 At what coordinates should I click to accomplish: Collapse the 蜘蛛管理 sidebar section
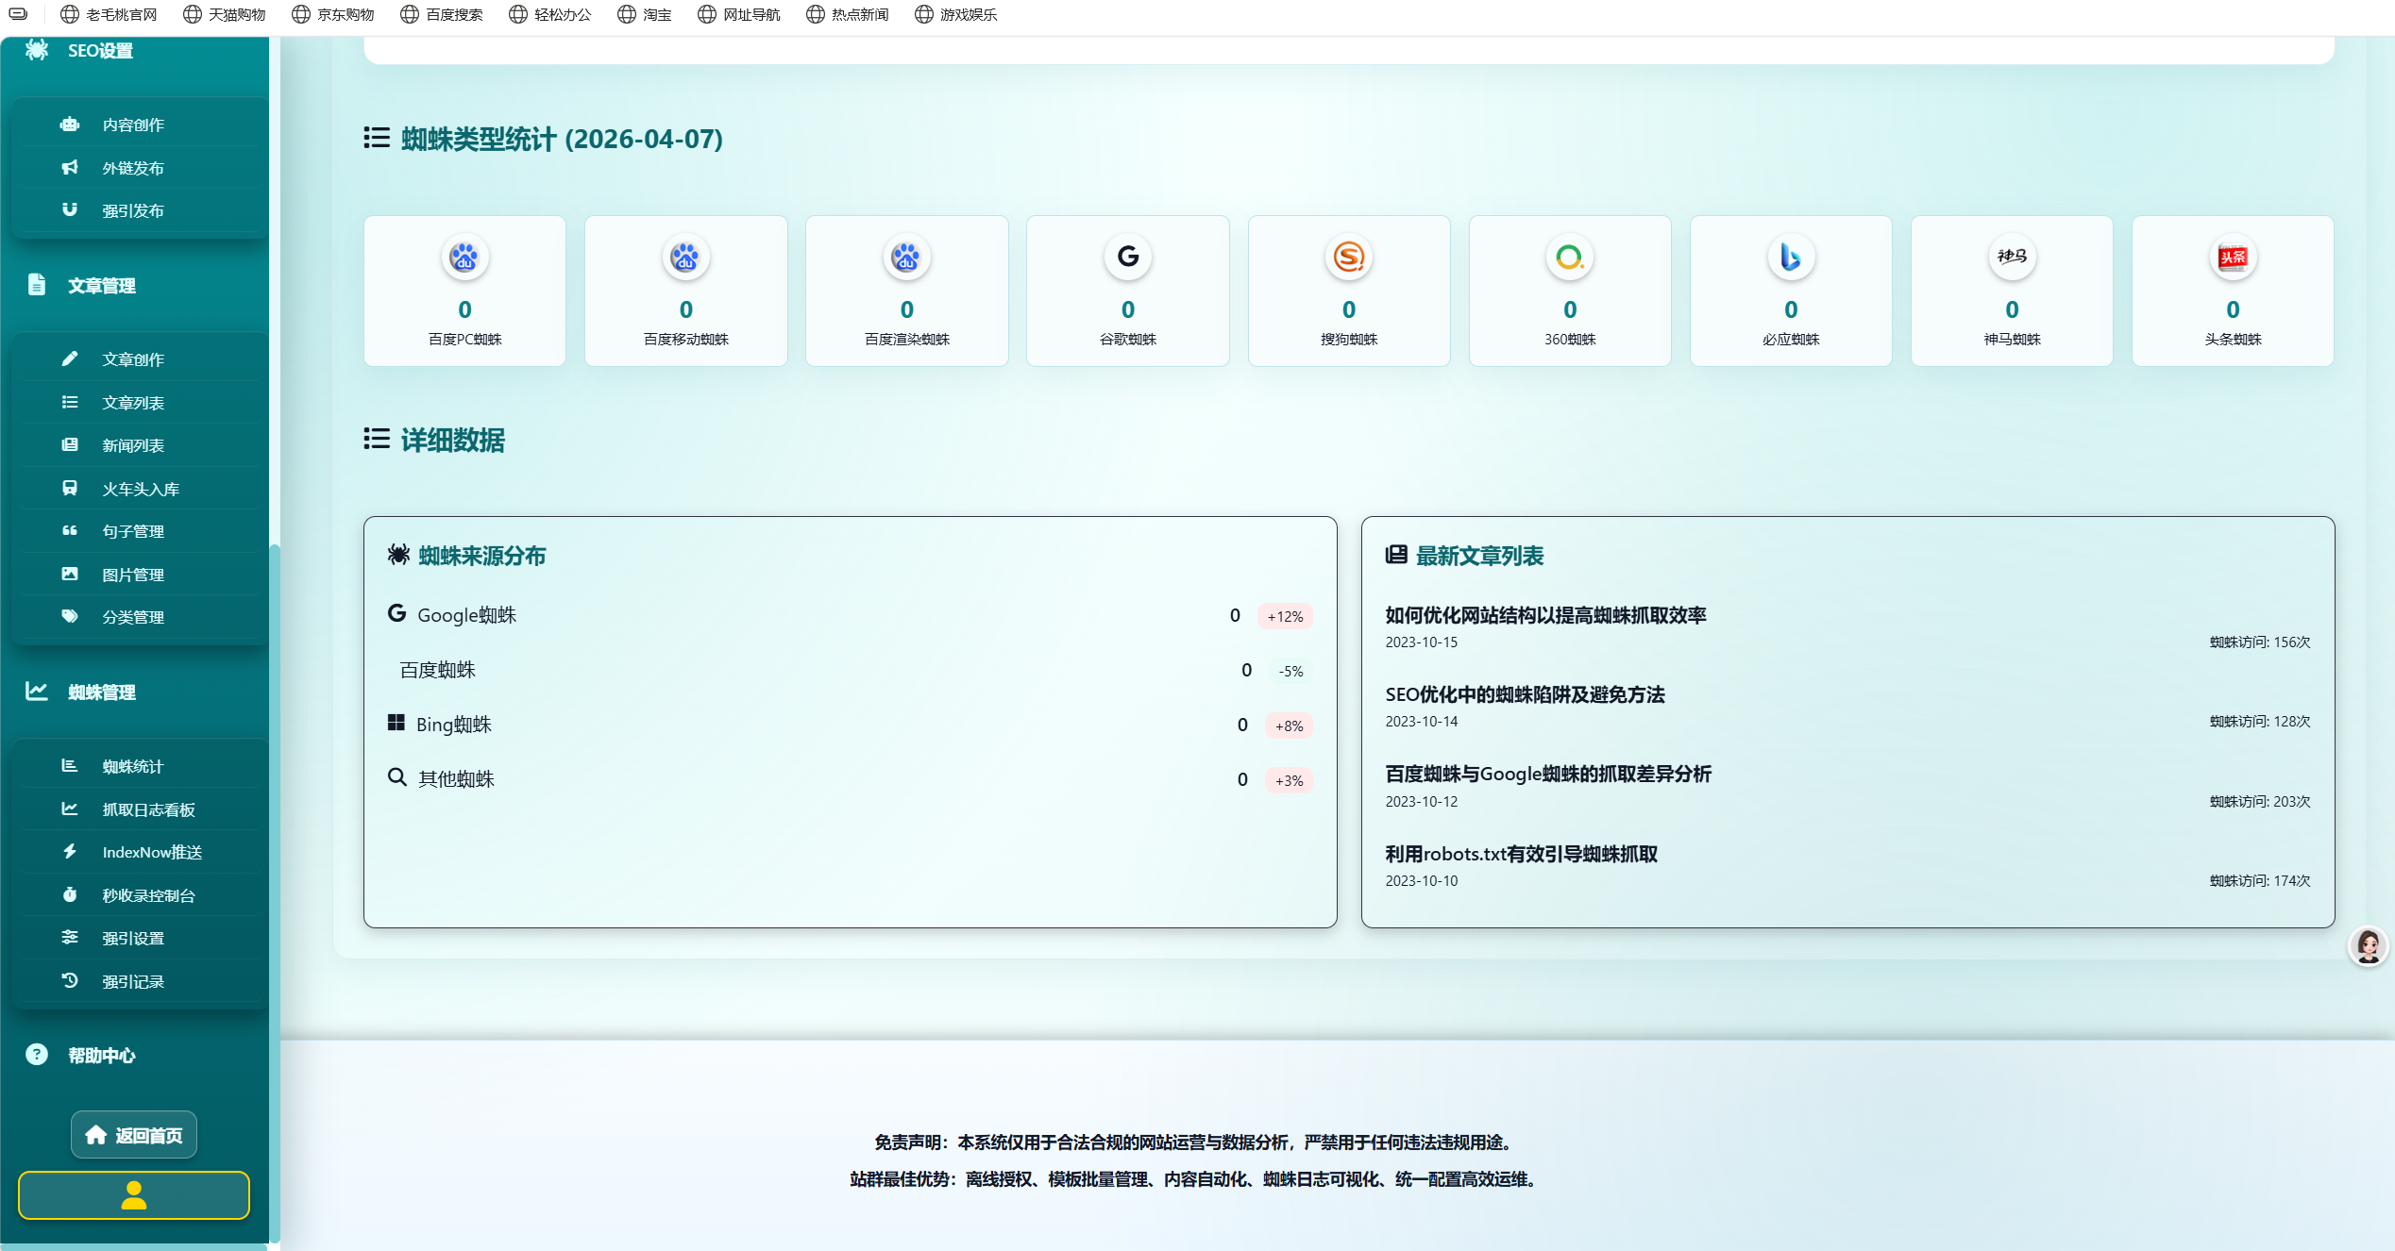(101, 692)
